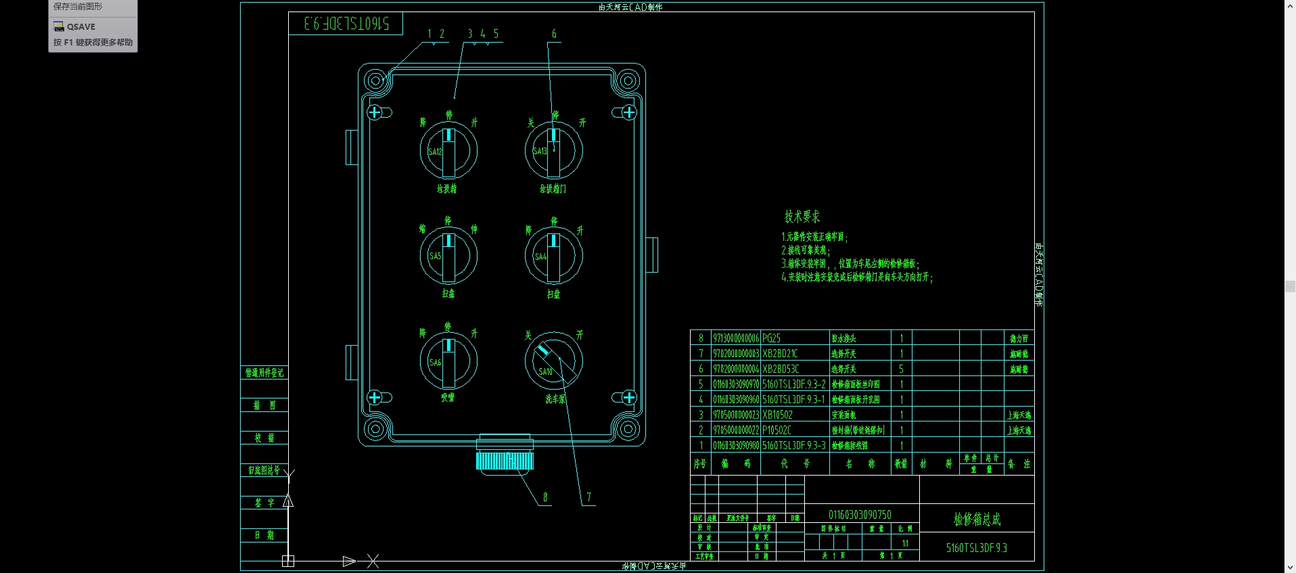Select the SA4 rotary switch symbol
The image size is (1296, 573).
coord(553,256)
